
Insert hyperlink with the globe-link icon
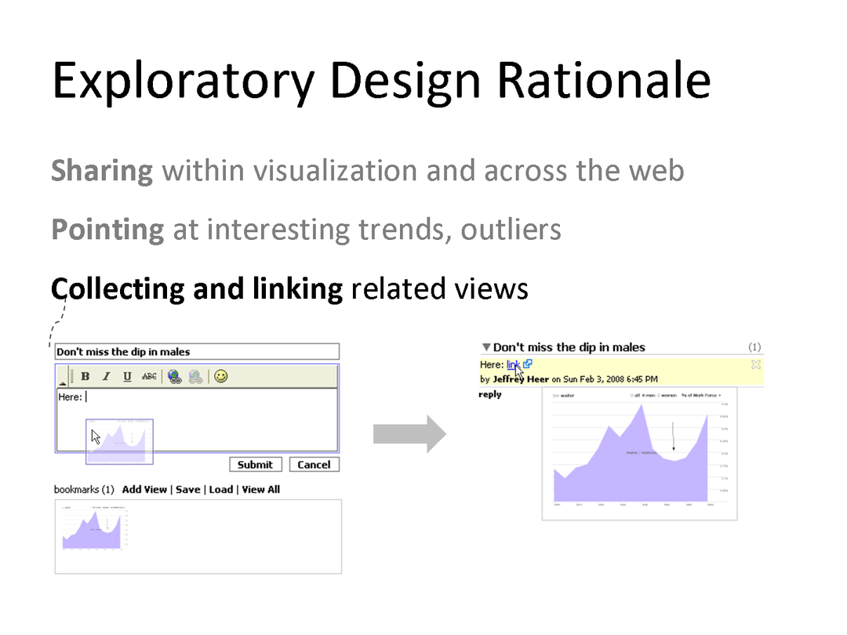[174, 377]
